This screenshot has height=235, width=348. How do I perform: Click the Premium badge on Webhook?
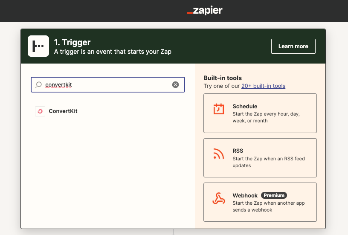[x=274, y=195]
